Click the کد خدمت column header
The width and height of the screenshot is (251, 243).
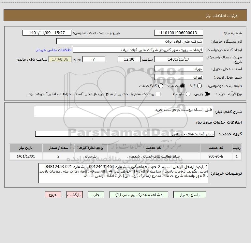pos(216,148)
